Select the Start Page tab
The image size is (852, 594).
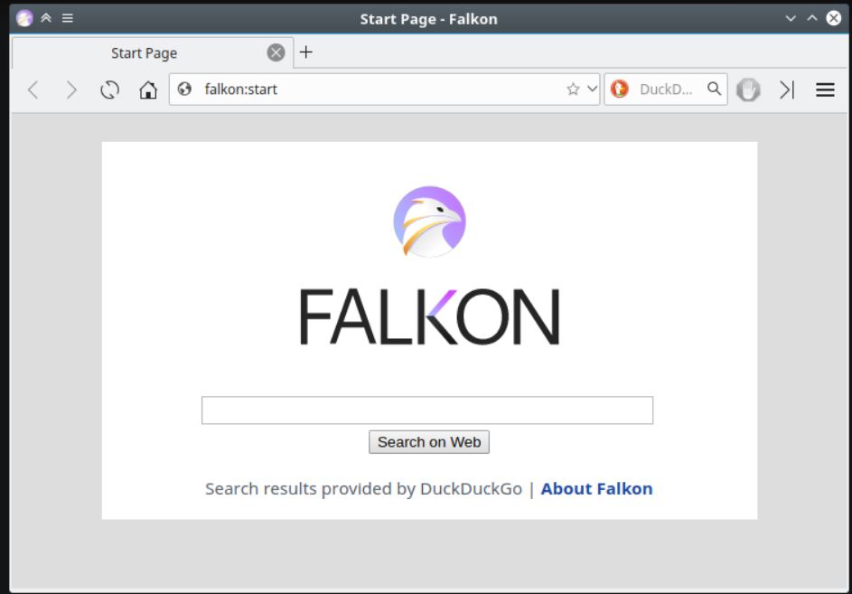[x=152, y=52]
